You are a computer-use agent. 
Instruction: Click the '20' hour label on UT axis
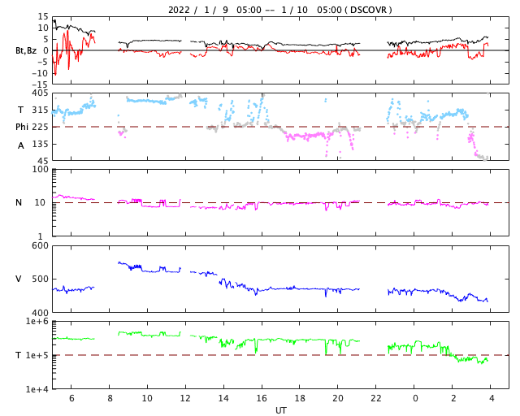[338, 398]
